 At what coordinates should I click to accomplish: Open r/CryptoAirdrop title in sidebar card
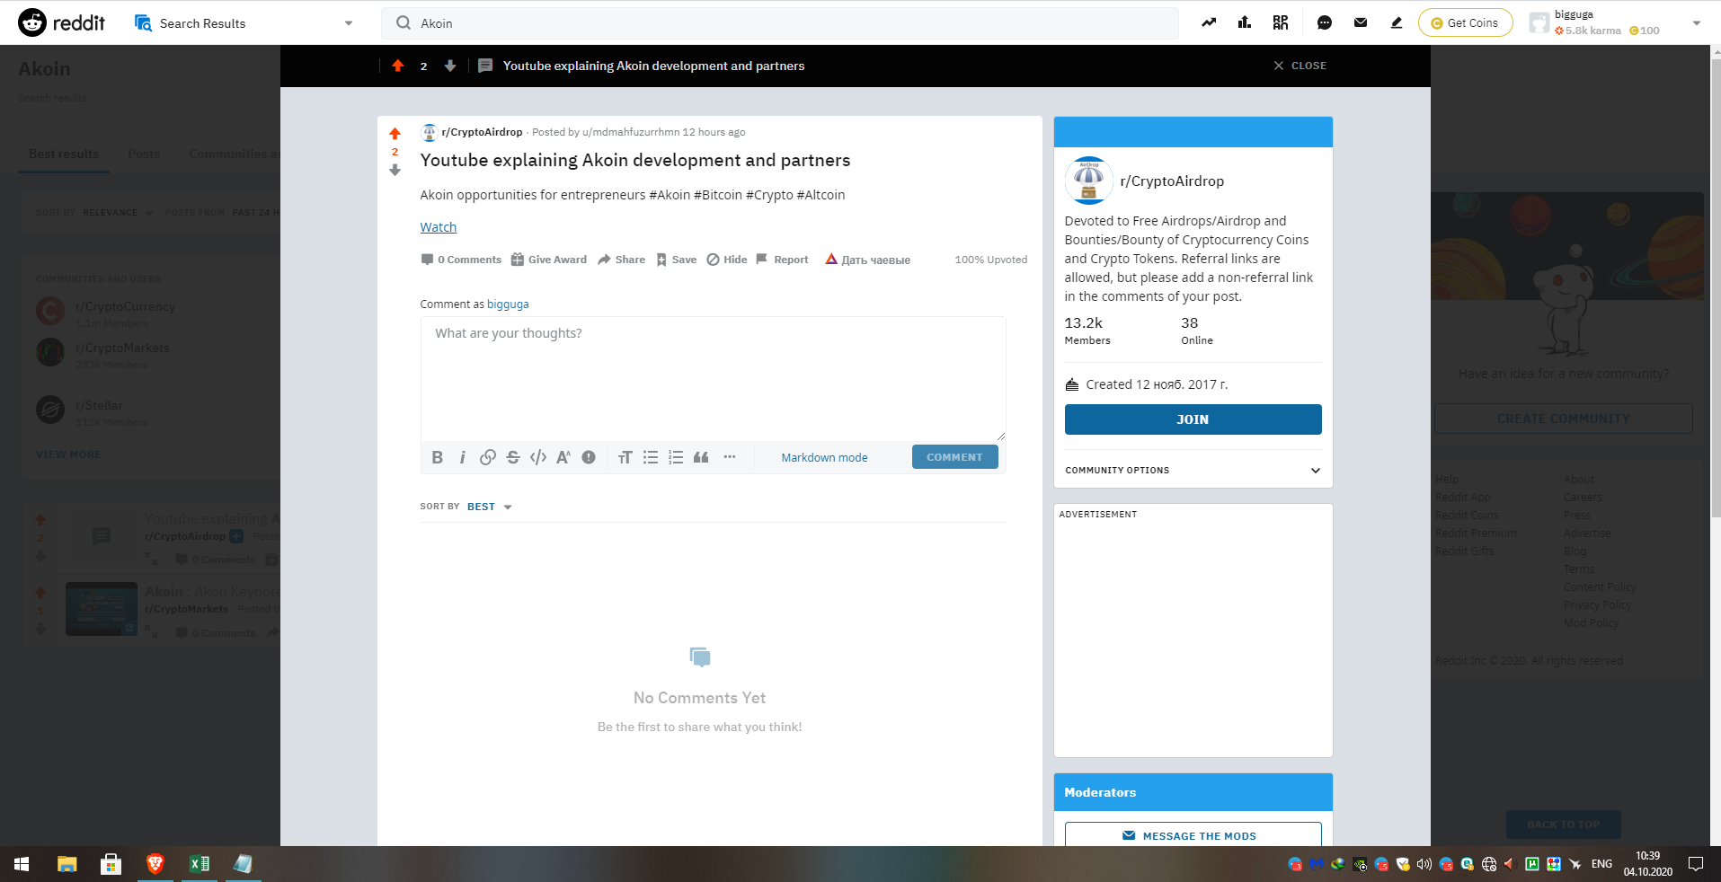coord(1172,181)
